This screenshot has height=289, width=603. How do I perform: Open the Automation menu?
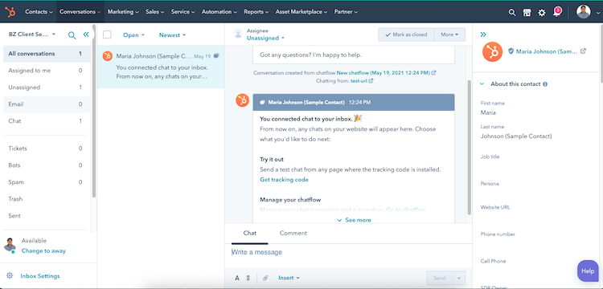click(x=219, y=12)
